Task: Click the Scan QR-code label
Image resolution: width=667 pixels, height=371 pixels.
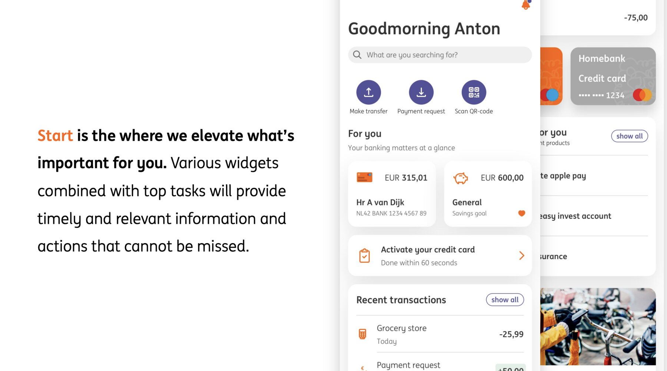Action: coord(474,111)
